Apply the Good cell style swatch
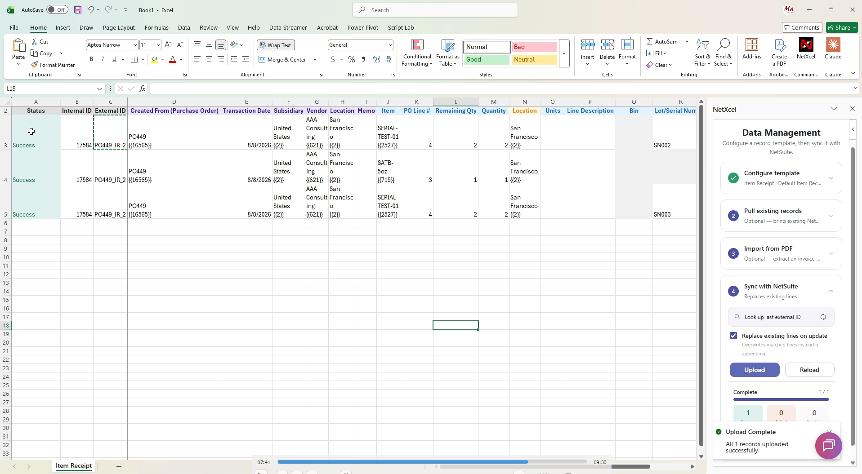The width and height of the screenshot is (862, 474). point(487,59)
